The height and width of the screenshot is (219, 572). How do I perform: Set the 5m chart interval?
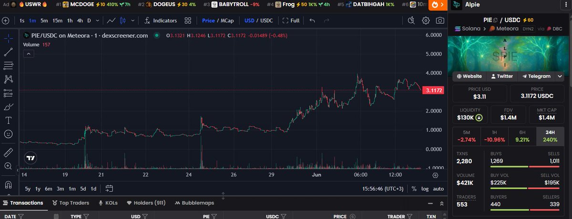(x=44, y=21)
